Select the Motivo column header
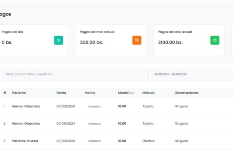This screenshot has height=155, width=233. [x=90, y=93]
